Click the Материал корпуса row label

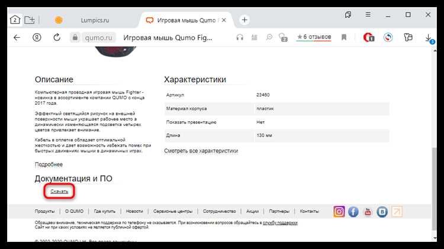[x=186, y=109]
